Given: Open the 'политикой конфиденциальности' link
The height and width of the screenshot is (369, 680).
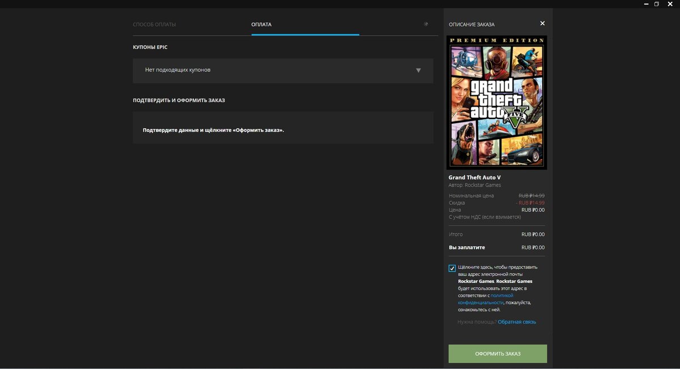Looking at the screenshot, I should click(486, 299).
